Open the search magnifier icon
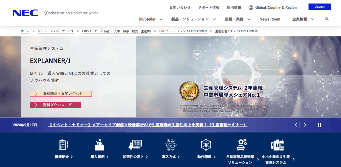341x167 pixels. [x=327, y=19]
